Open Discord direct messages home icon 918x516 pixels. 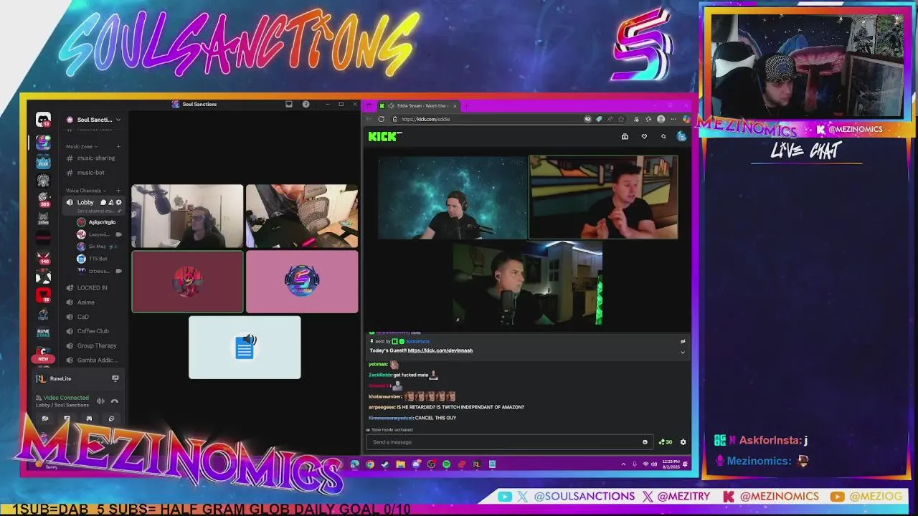coord(43,120)
